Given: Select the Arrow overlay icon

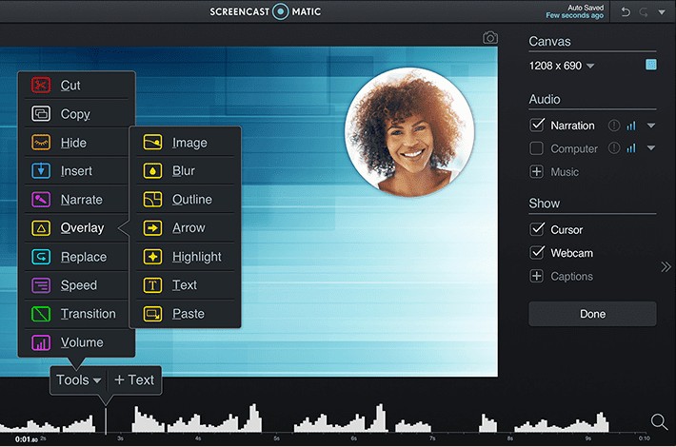Looking at the screenshot, I should [152, 228].
